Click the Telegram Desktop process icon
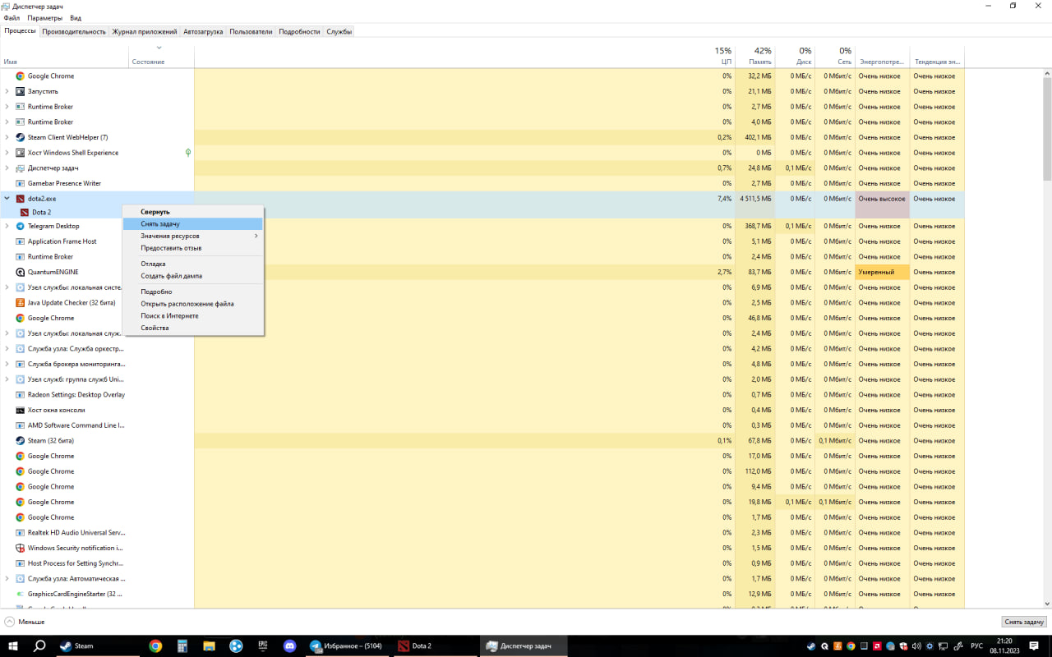 point(21,226)
